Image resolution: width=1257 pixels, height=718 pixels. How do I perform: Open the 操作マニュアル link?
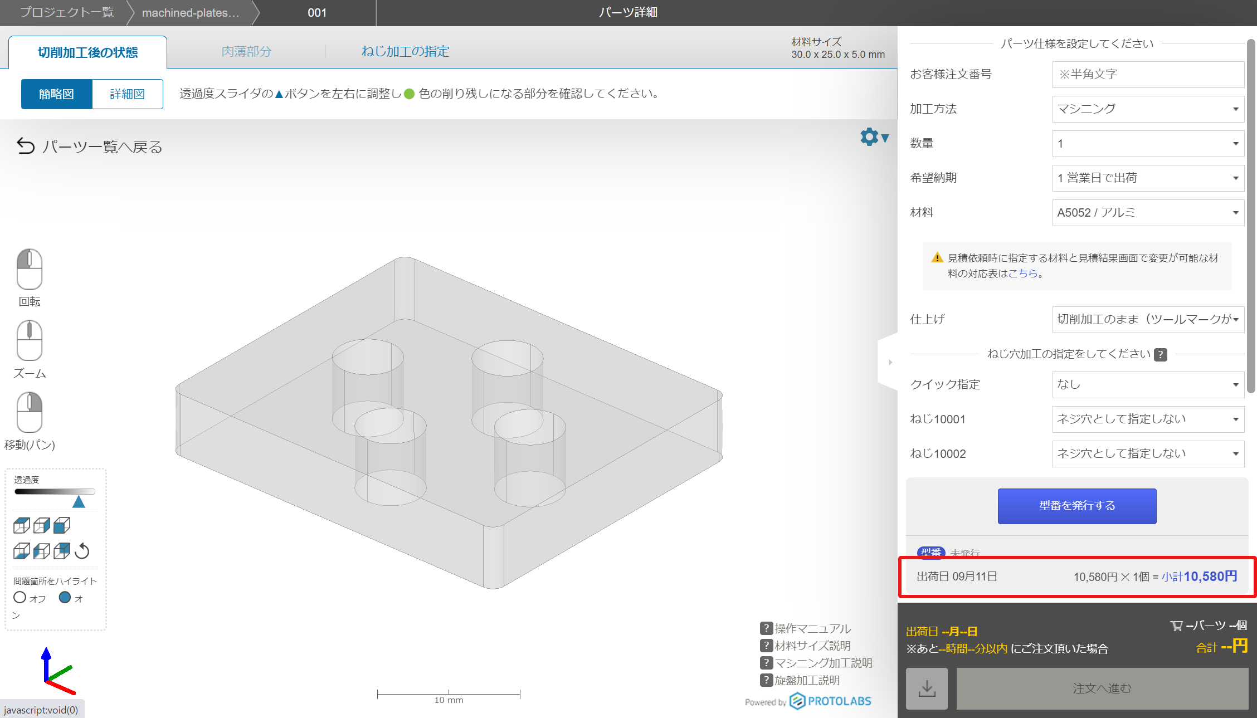[x=812, y=628]
